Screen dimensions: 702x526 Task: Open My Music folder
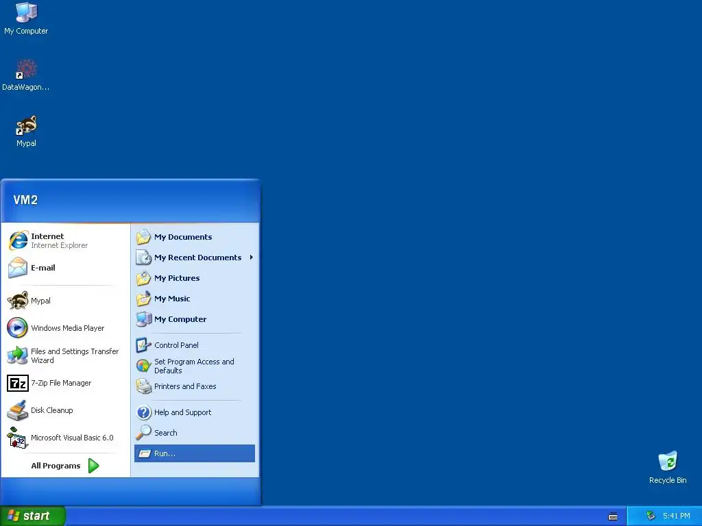(x=194, y=299)
